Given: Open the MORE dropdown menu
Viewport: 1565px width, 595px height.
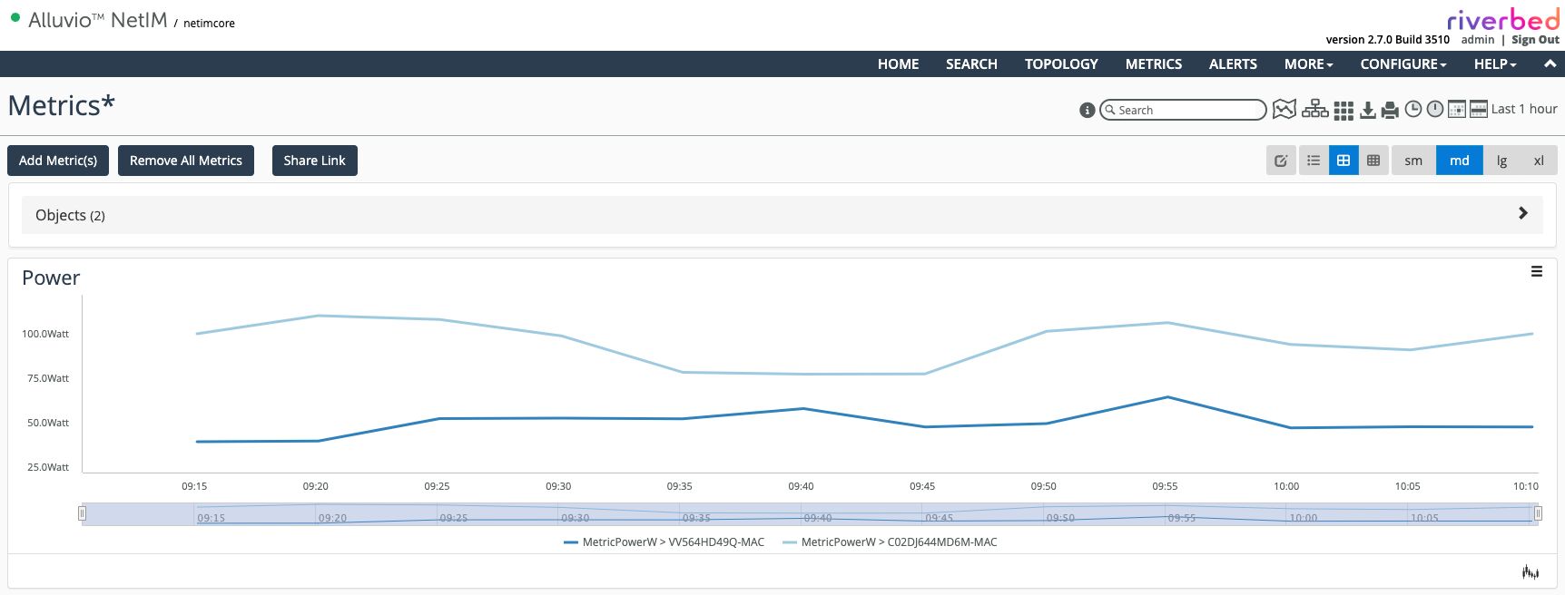Looking at the screenshot, I should [x=1308, y=63].
